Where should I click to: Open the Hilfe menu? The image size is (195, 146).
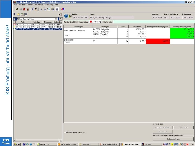[56, 5]
